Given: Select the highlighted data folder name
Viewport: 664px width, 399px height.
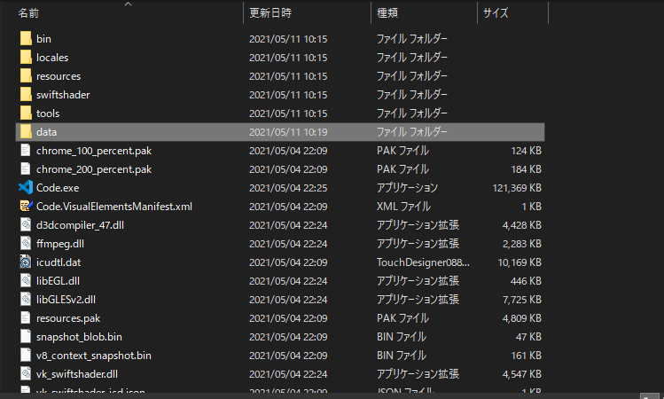Looking at the screenshot, I should (x=46, y=132).
